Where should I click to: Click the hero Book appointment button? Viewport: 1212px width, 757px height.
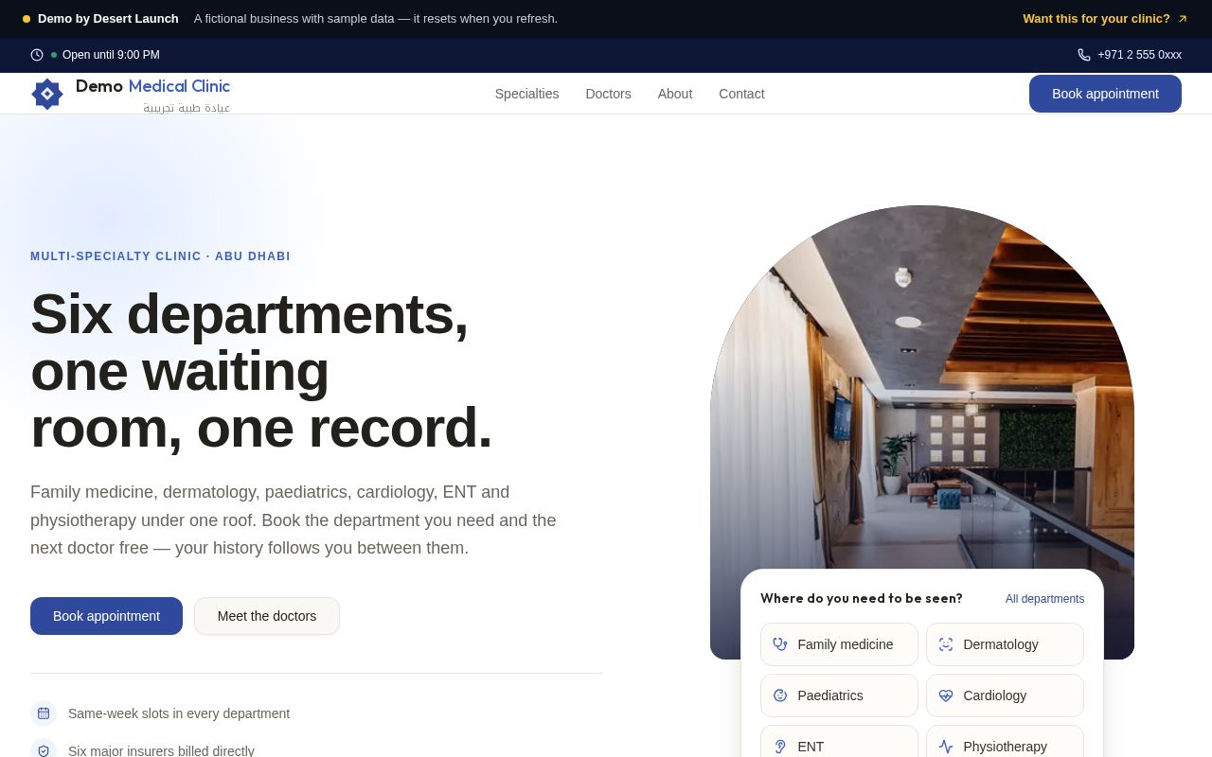(x=106, y=616)
